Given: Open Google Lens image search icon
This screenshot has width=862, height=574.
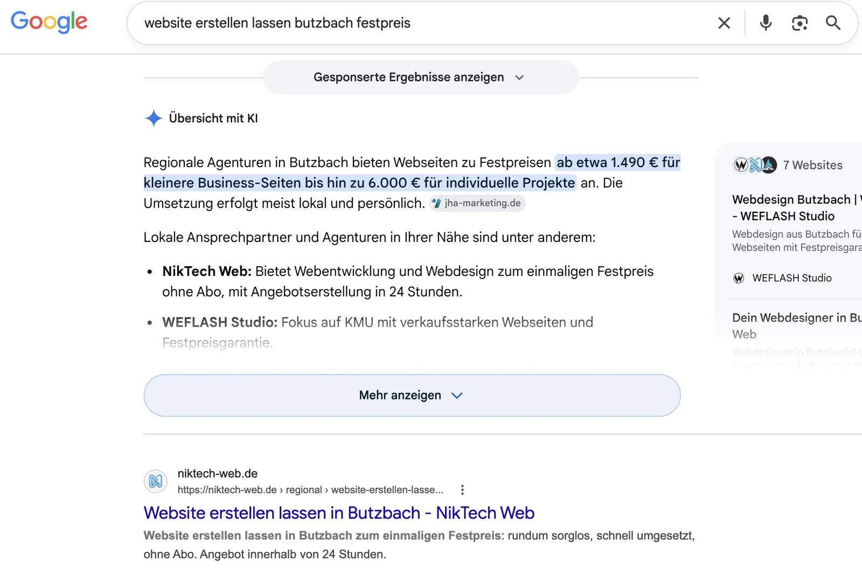Looking at the screenshot, I should tap(800, 23).
